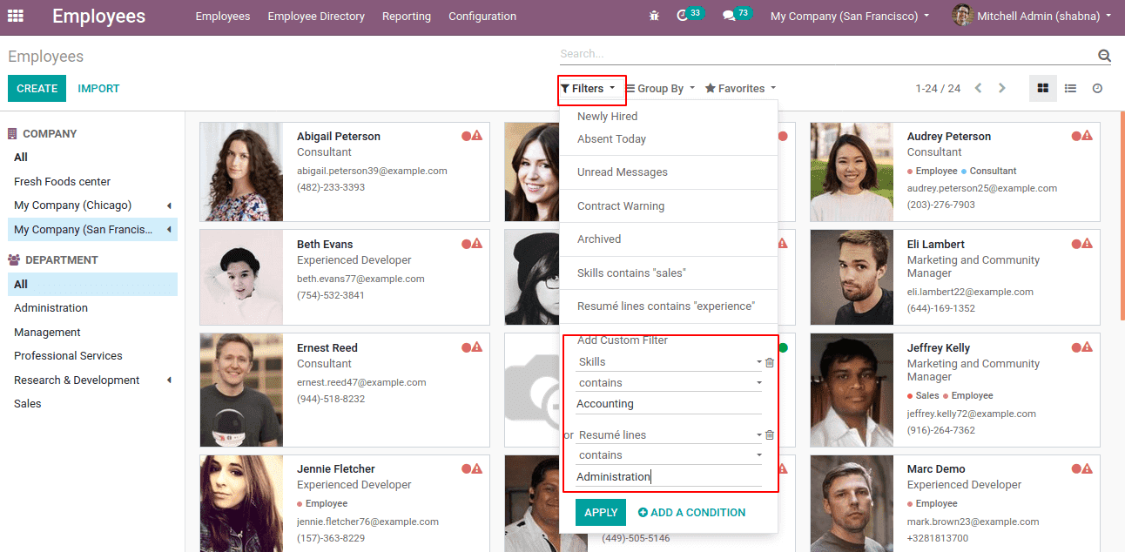Click red status dot on Eli Lambert
This screenshot has width=1125, height=552.
tap(1076, 244)
